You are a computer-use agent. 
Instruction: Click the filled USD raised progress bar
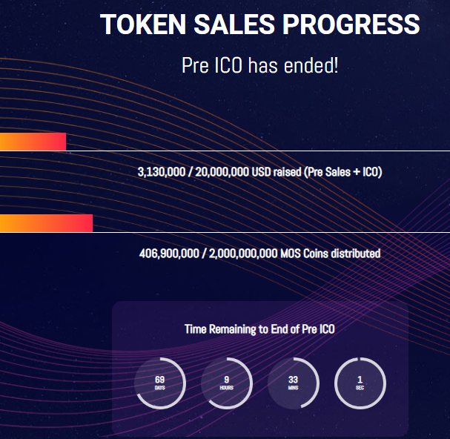click(x=33, y=142)
